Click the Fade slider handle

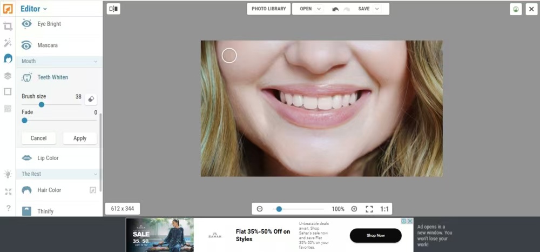coord(24,121)
